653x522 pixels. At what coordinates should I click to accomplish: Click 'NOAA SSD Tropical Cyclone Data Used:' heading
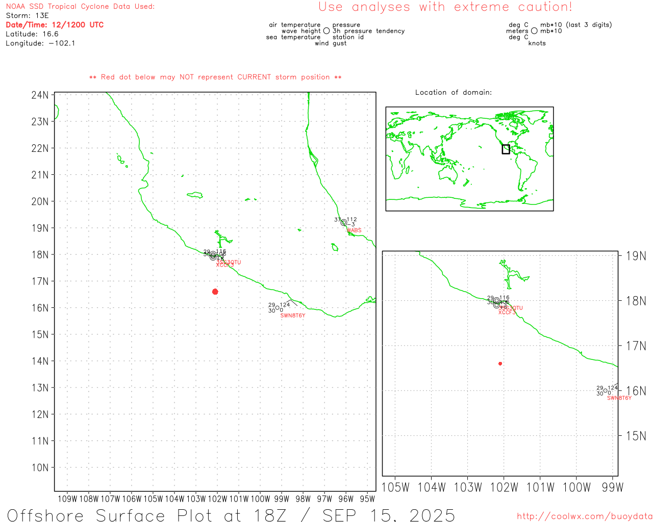click(80, 7)
